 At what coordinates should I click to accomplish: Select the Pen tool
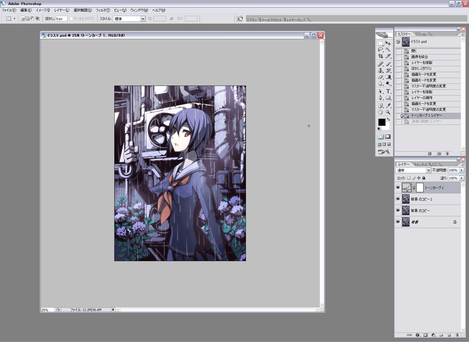(380, 98)
